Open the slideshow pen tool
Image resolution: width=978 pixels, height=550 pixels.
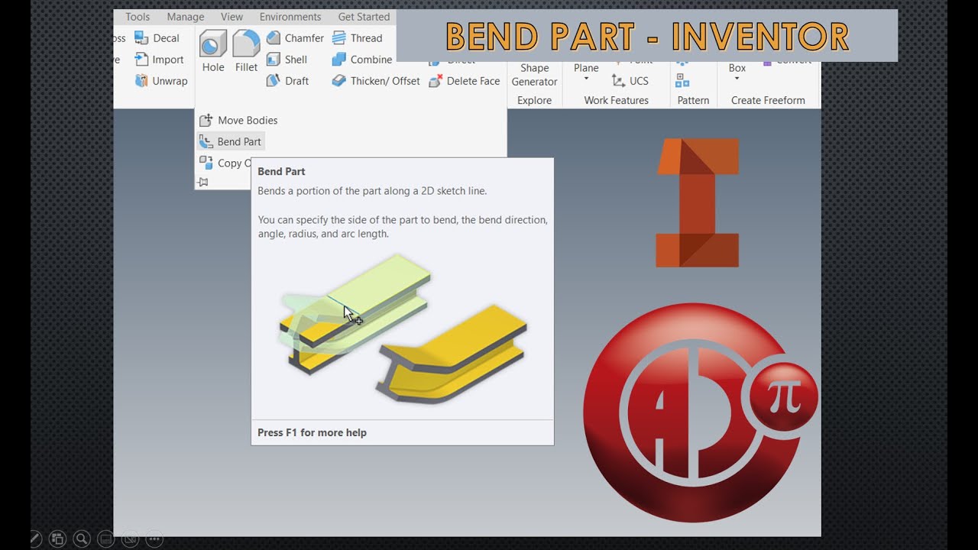click(35, 539)
